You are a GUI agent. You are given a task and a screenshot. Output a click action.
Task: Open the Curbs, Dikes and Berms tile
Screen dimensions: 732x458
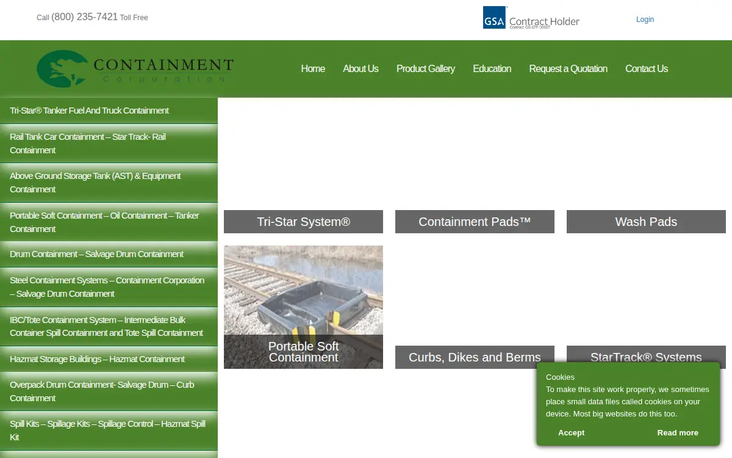[x=475, y=357]
